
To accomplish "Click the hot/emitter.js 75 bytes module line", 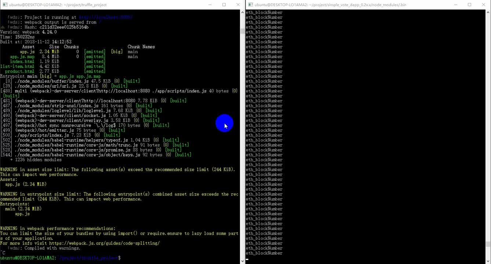I will (x=63, y=130).
